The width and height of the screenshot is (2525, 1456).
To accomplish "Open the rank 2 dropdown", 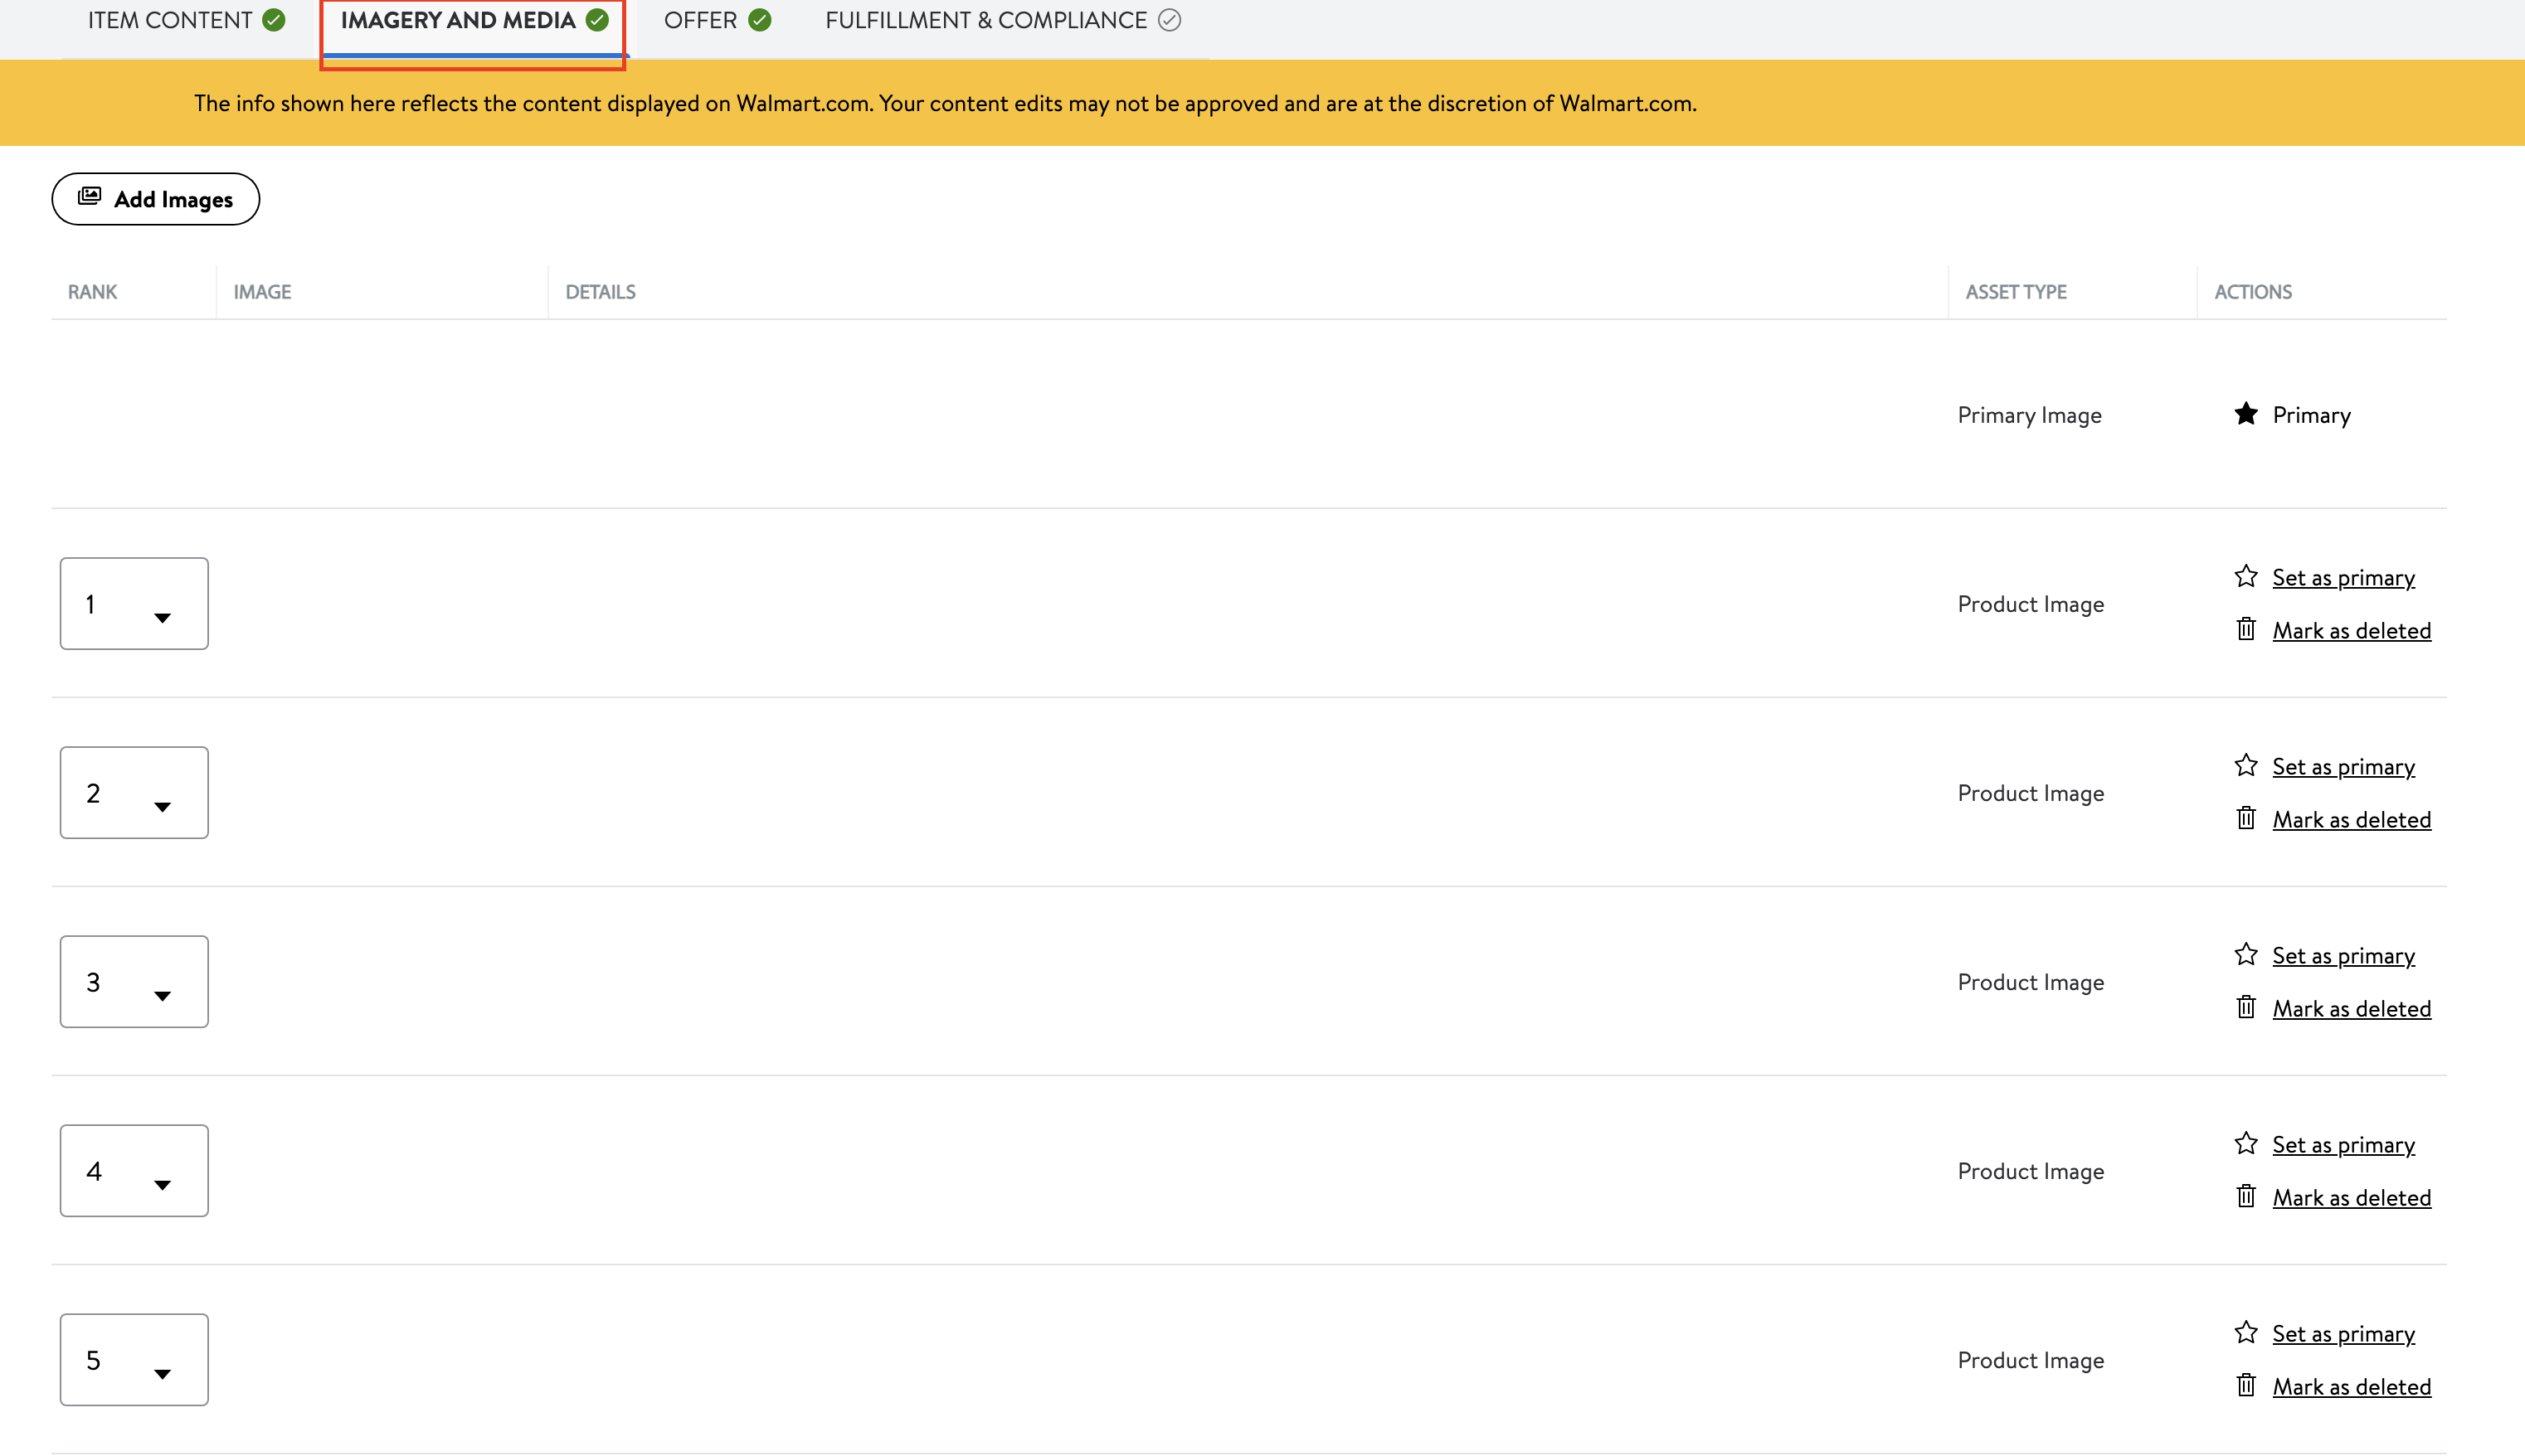I will tap(134, 793).
